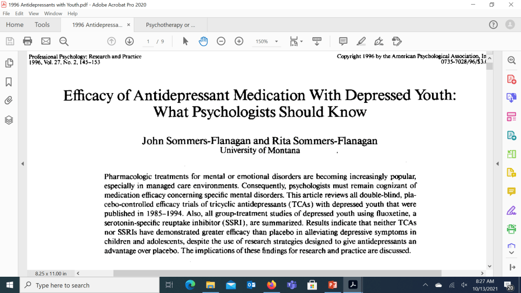
Task: Open the Attachments paperclip panel
Action: tap(9, 101)
